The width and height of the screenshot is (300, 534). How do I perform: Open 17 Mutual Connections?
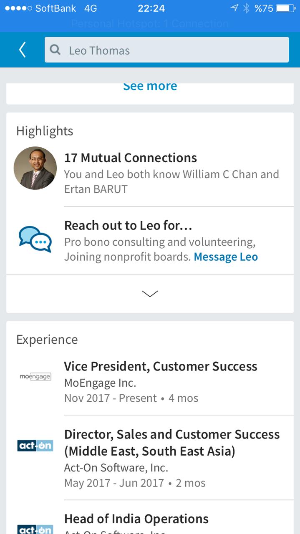[130, 158]
